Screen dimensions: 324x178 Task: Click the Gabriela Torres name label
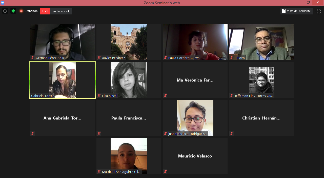click(43, 96)
